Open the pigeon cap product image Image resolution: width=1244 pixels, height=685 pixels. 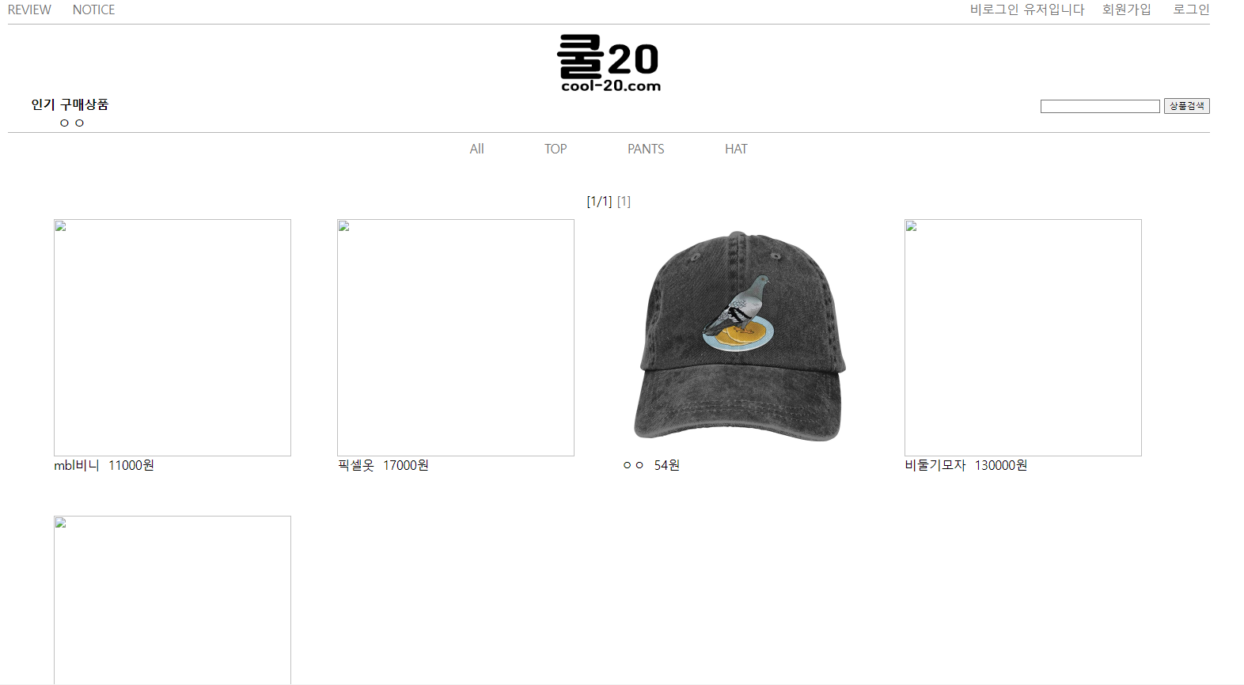(x=739, y=338)
